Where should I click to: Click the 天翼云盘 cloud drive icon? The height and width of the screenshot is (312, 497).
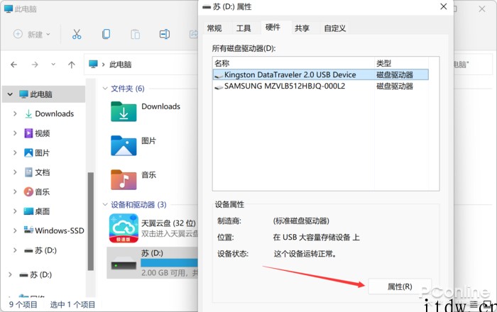[124, 228]
